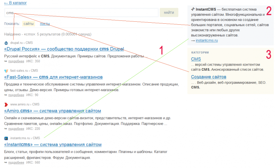
Task: Open the CMS category link
Action: (x=196, y=59)
